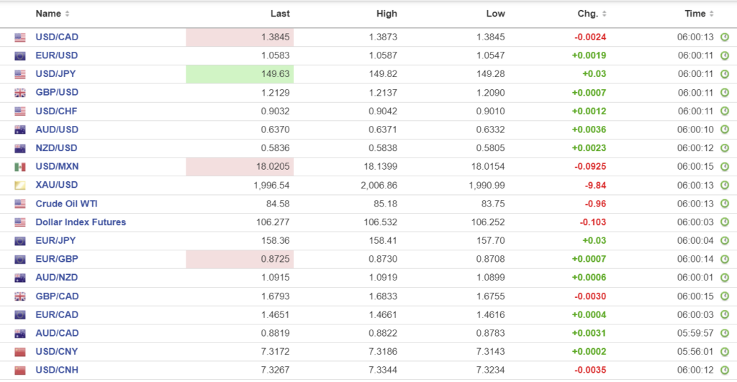Click the Low column header
This screenshot has height=382, width=737.
495,14
